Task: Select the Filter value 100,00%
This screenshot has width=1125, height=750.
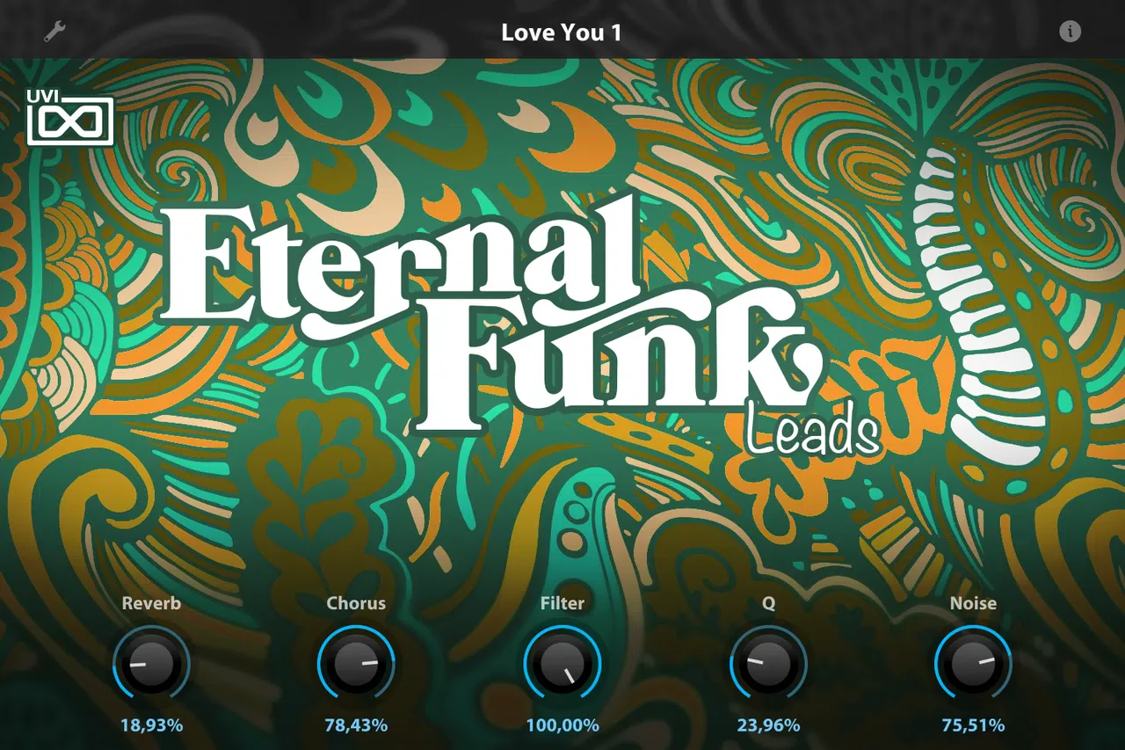Action: 562,725
